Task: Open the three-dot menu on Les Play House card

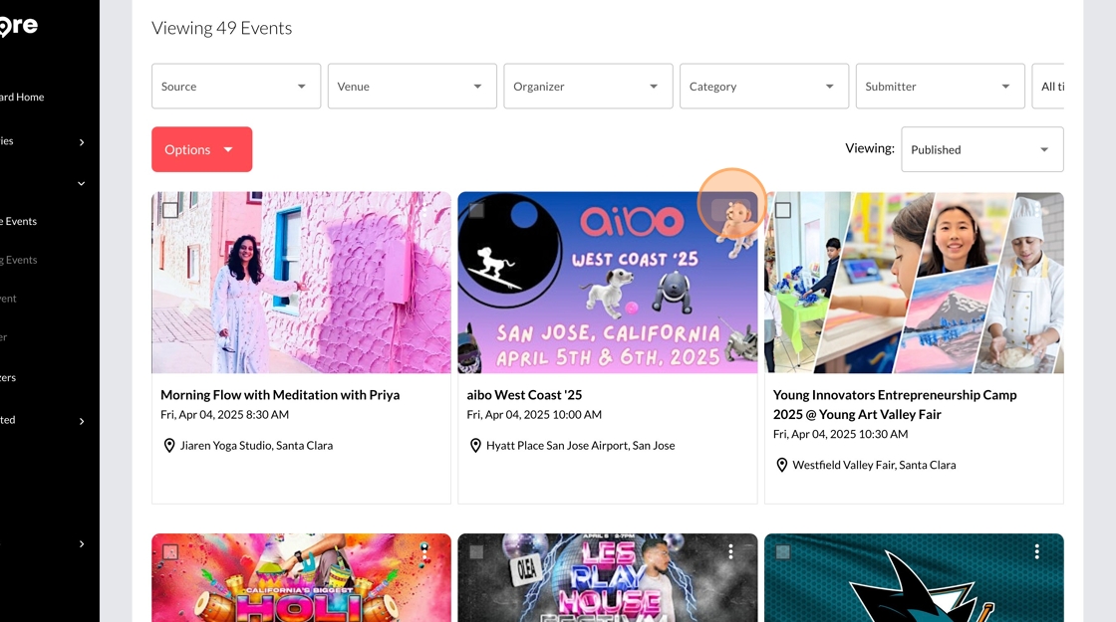Action: tap(730, 551)
